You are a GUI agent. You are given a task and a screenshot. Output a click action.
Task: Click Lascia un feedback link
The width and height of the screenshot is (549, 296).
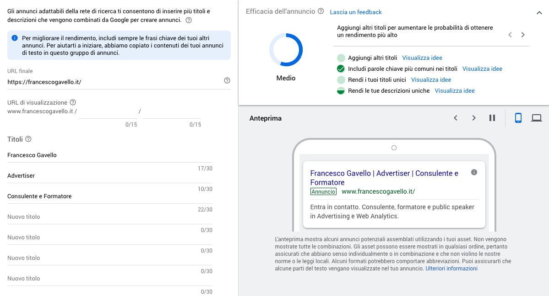point(356,12)
